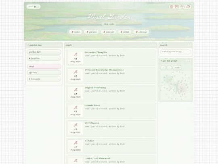Viewport: 218px width, 164px height.
Task: Open the garden nav button
Action: point(92,32)
